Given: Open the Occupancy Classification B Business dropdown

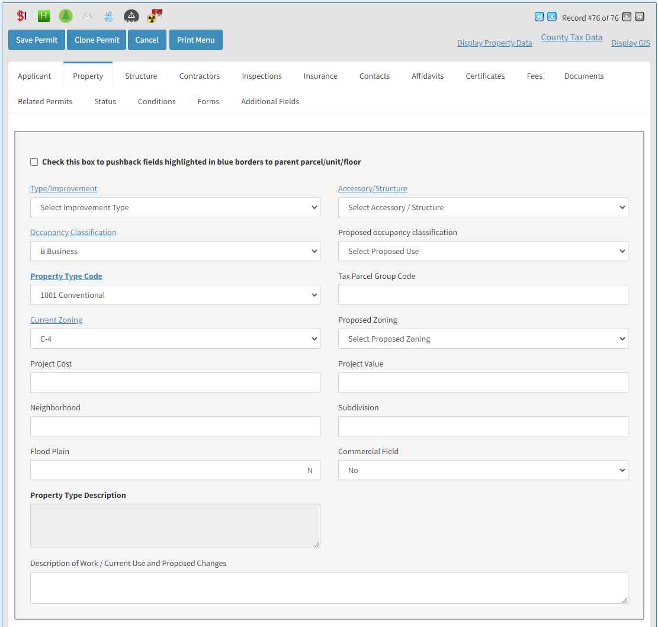Looking at the screenshot, I should click(x=175, y=251).
